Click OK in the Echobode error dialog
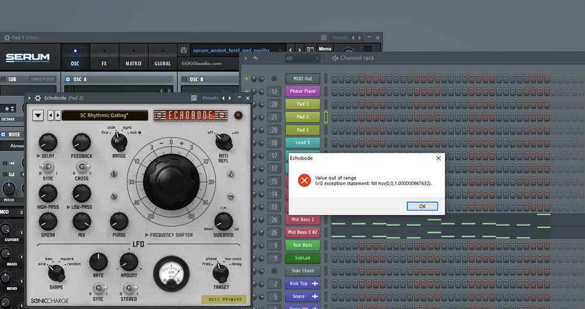 point(422,206)
